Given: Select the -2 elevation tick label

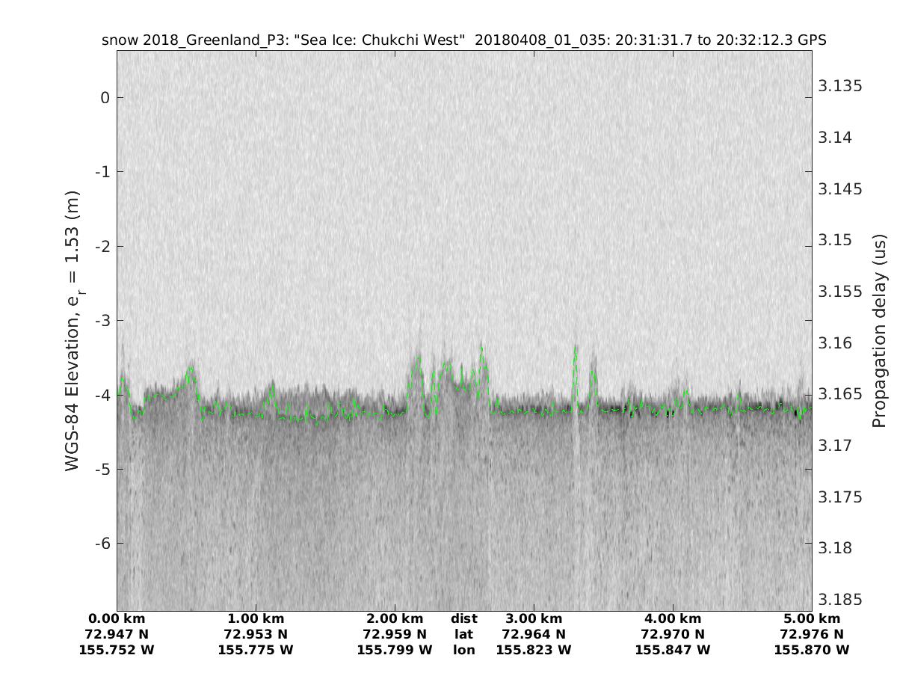Looking at the screenshot, I should [102, 246].
